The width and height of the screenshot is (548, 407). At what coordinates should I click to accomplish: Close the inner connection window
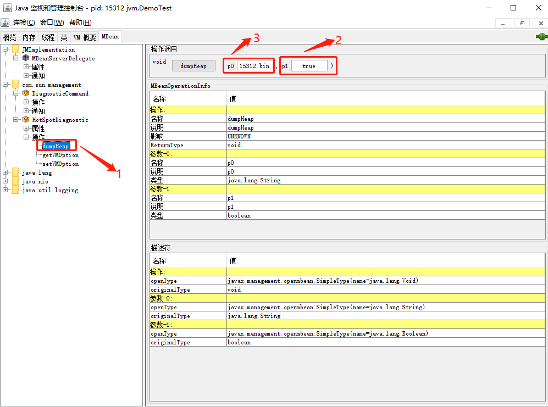click(x=541, y=23)
